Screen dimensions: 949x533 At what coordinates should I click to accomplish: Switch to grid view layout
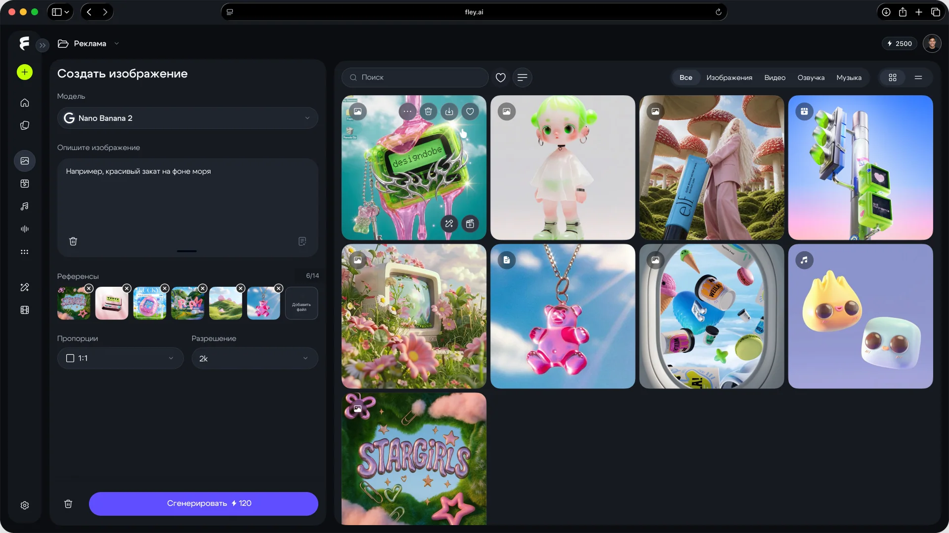(893, 77)
